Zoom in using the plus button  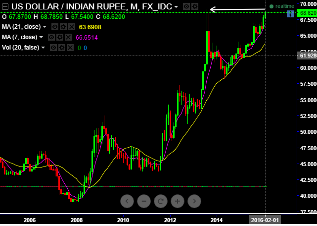178,201
